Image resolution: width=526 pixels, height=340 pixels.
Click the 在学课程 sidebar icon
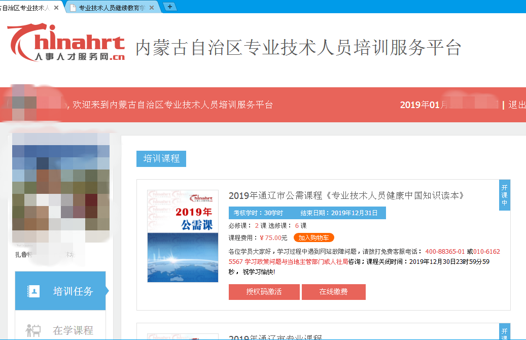34,330
